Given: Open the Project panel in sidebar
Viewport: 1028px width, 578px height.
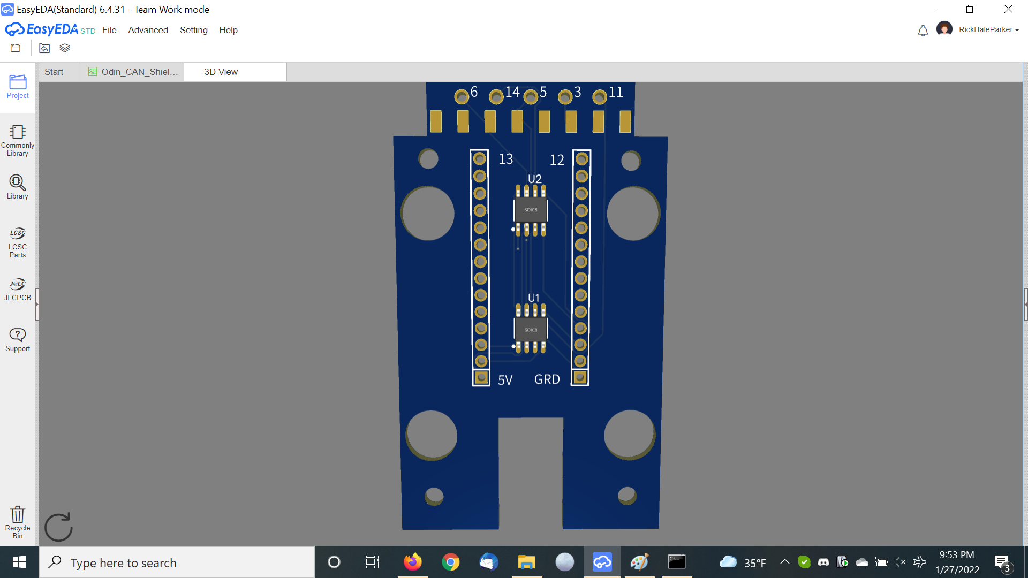Looking at the screenshot, I should click(18, 87).
